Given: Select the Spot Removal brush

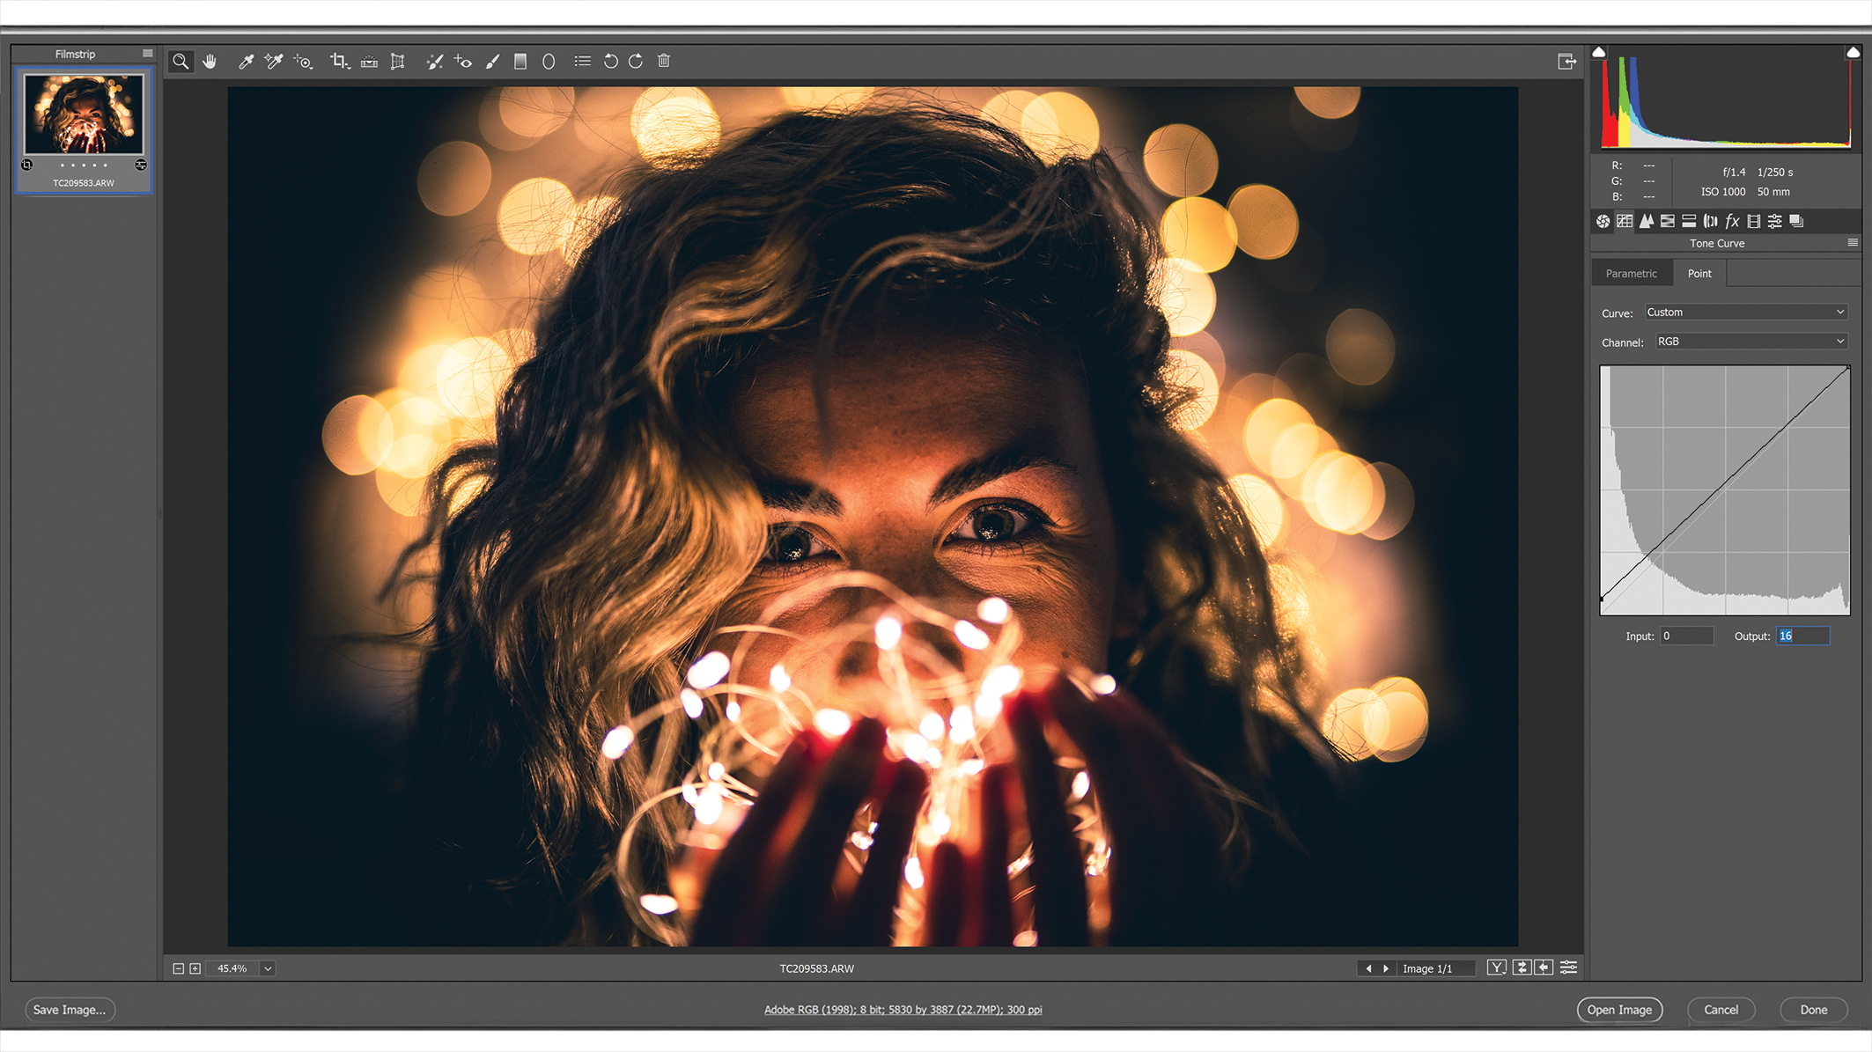Looking at the screenshot, I should (x=434, y=61).
